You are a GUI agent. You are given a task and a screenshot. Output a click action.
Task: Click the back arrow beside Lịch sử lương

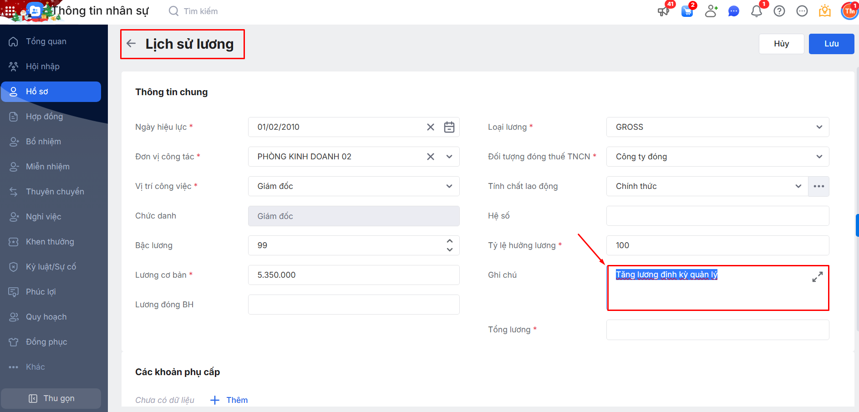131,44
